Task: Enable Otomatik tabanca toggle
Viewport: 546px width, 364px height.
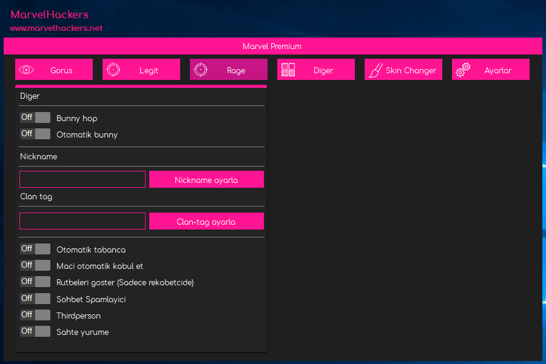Action: (x=35, y=248)
